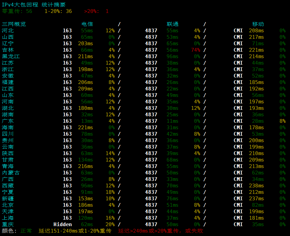Click the '联通' column header
Viewport: 290px width, 236px height.
coord(173,24)
